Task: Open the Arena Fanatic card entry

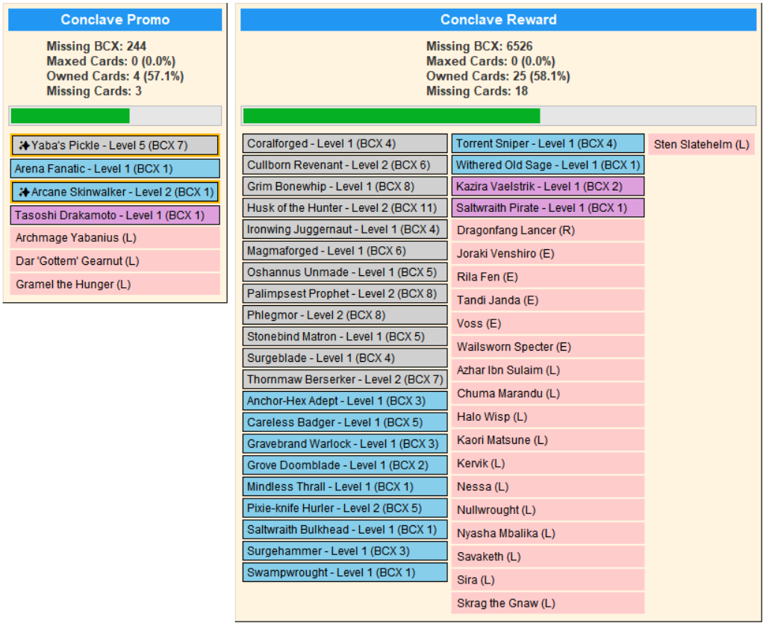Action: pos(115,169)
